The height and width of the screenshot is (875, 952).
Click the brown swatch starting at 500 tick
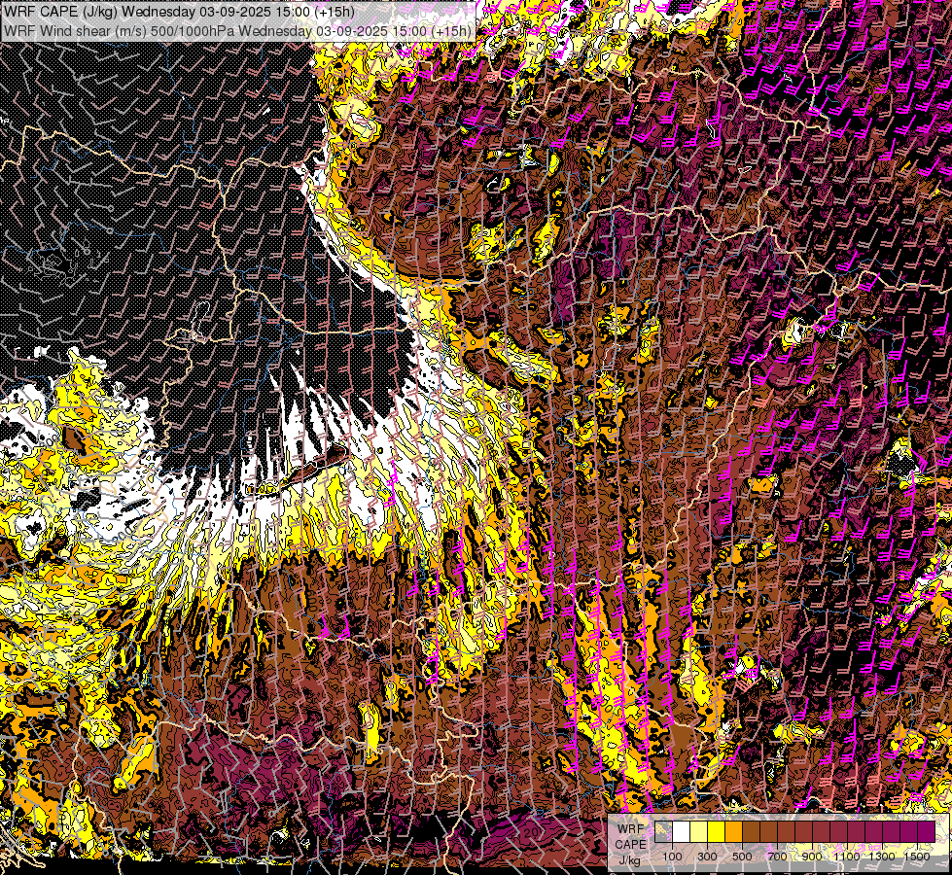point(752,831)
